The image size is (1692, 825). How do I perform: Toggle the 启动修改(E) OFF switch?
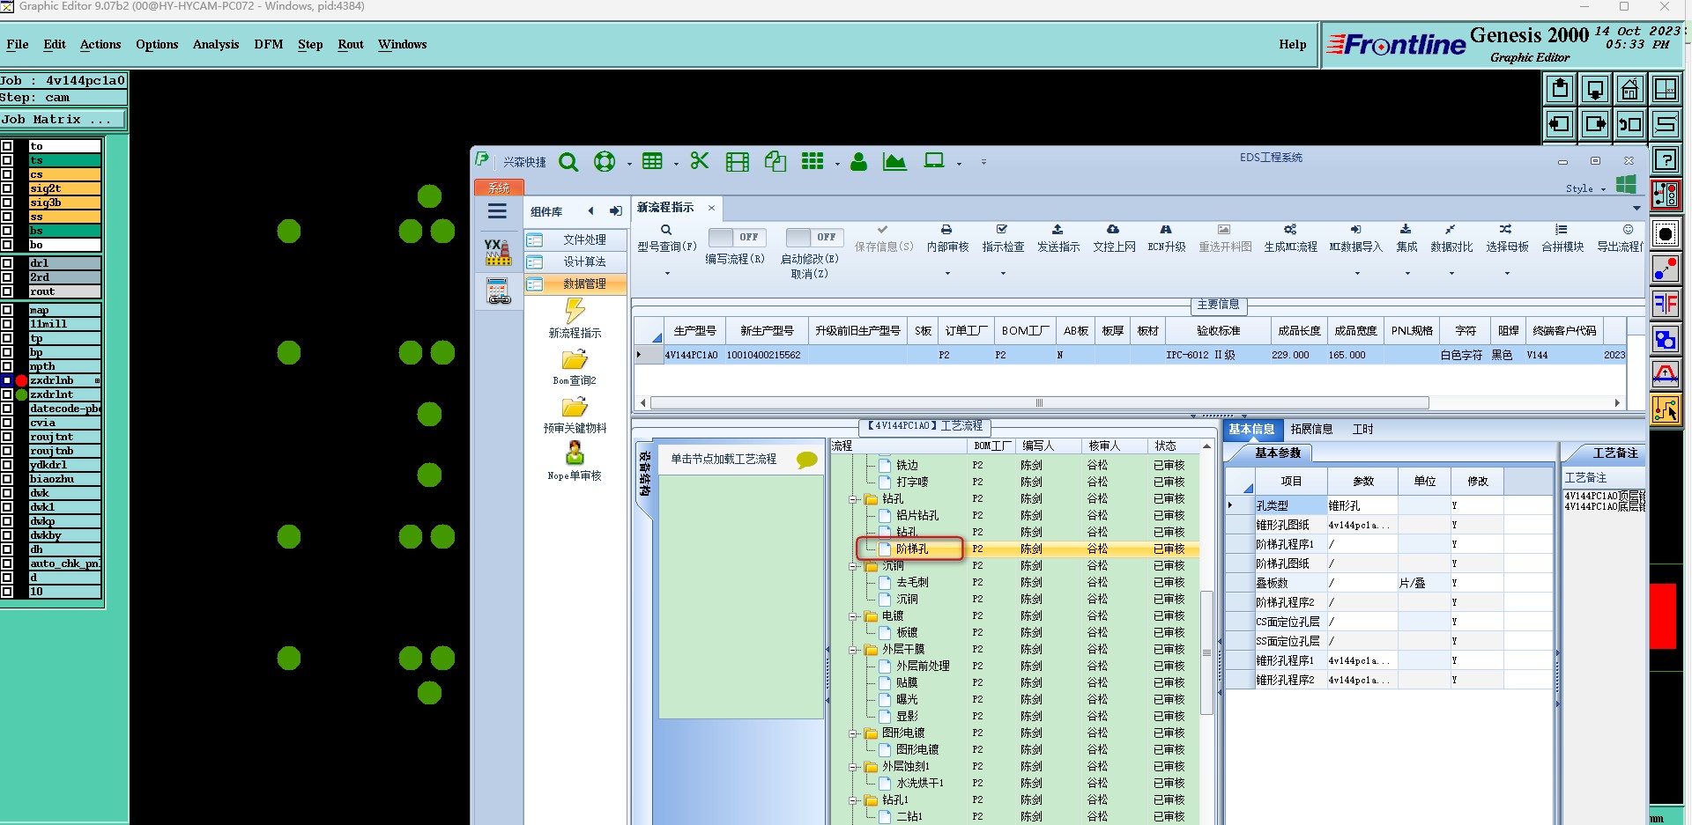tap(814, 237)
